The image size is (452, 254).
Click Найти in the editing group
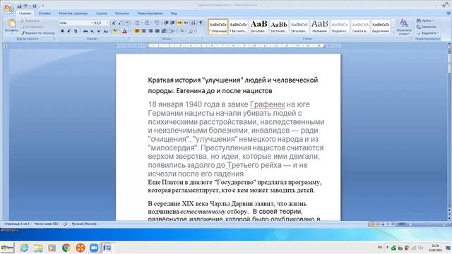(425, 20)
